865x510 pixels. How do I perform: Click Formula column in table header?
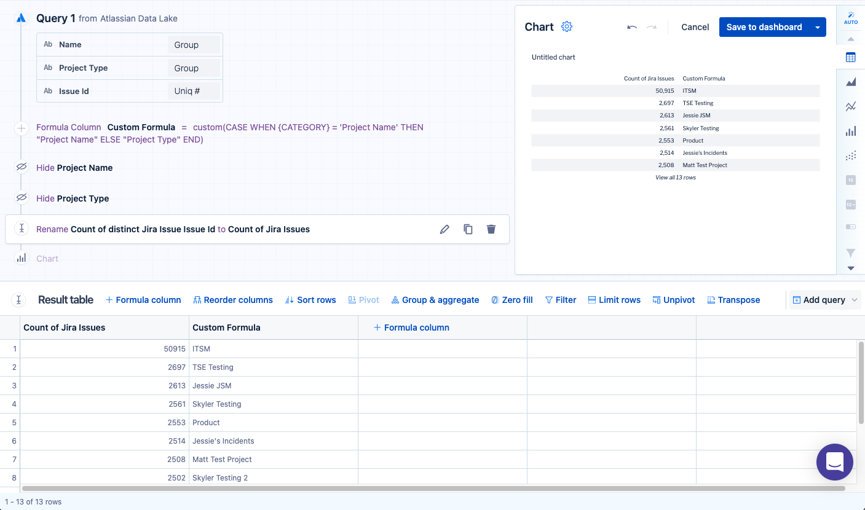tap(411, 328)
